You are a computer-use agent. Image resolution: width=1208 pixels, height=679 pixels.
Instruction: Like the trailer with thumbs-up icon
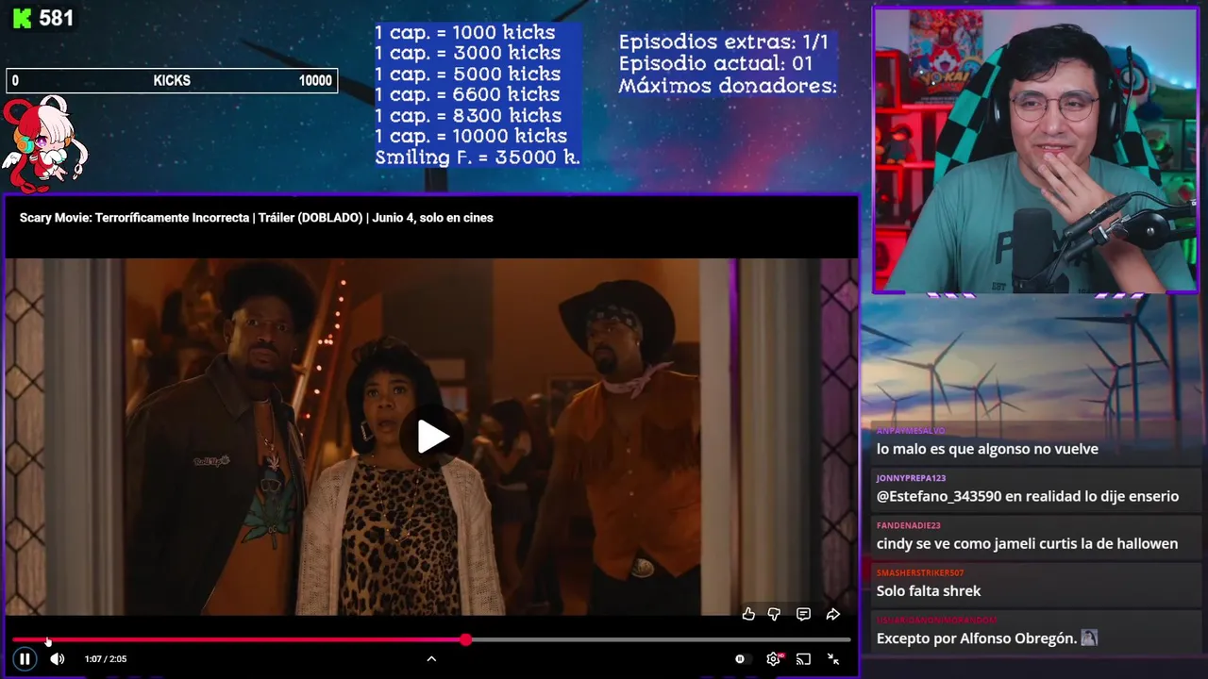[748, 614]
